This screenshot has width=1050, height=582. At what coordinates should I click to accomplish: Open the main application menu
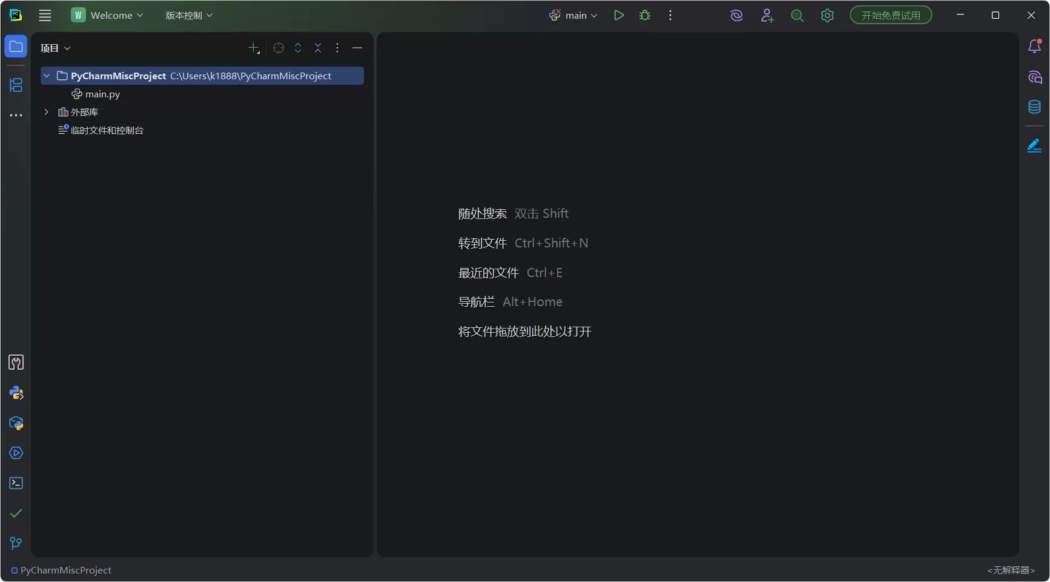pyautogui.click(x=45, y=15)
